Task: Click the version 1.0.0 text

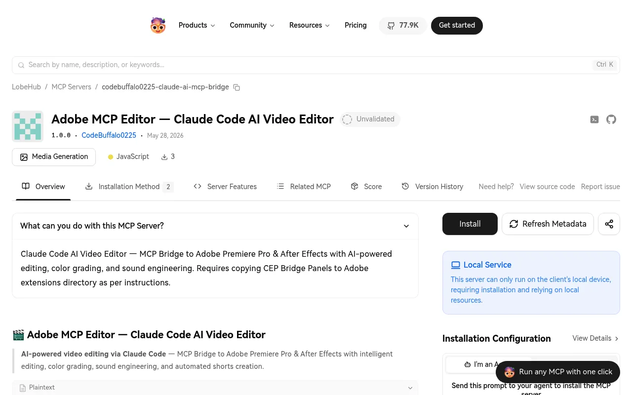Action: tap(61, 135)
